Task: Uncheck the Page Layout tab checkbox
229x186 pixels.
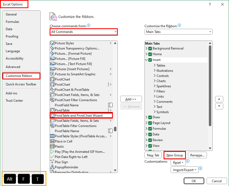Action: [x=150, y=123]
